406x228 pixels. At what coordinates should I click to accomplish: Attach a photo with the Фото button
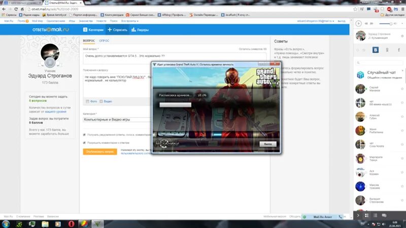click(91, 101)
